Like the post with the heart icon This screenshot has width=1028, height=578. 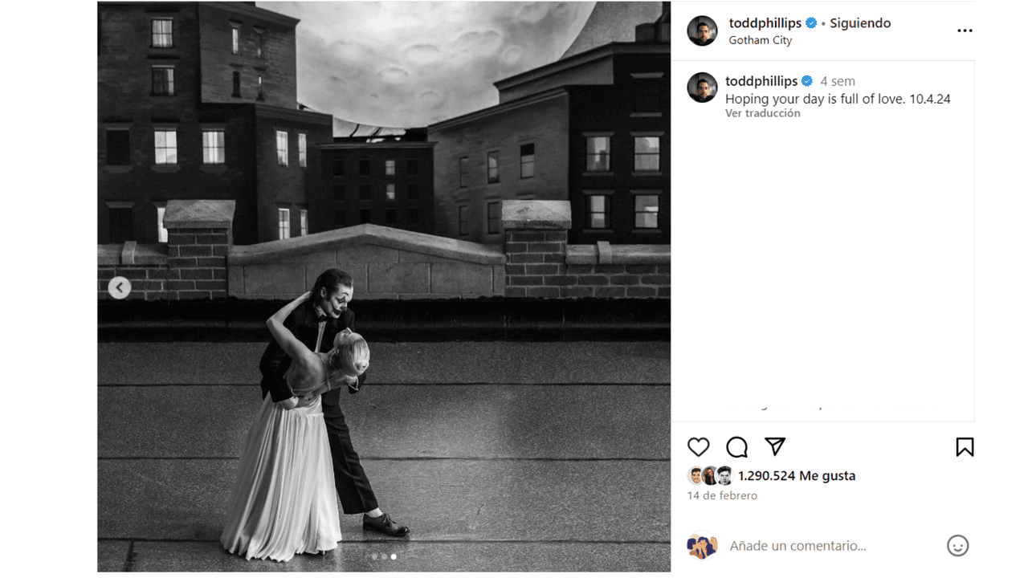click(699, 447)
